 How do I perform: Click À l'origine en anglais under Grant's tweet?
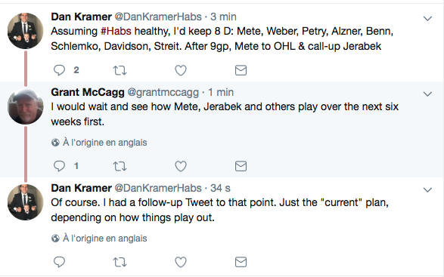click(105, 143)
